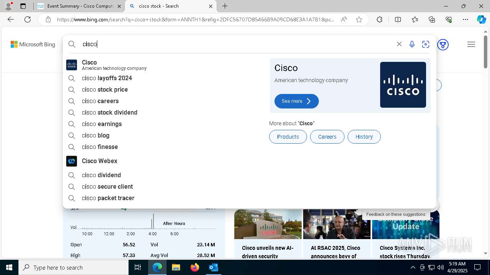Click See more button on Cisco card
Image resolution: width=490 pixels, height=275 pixels.
click(296, 101)
